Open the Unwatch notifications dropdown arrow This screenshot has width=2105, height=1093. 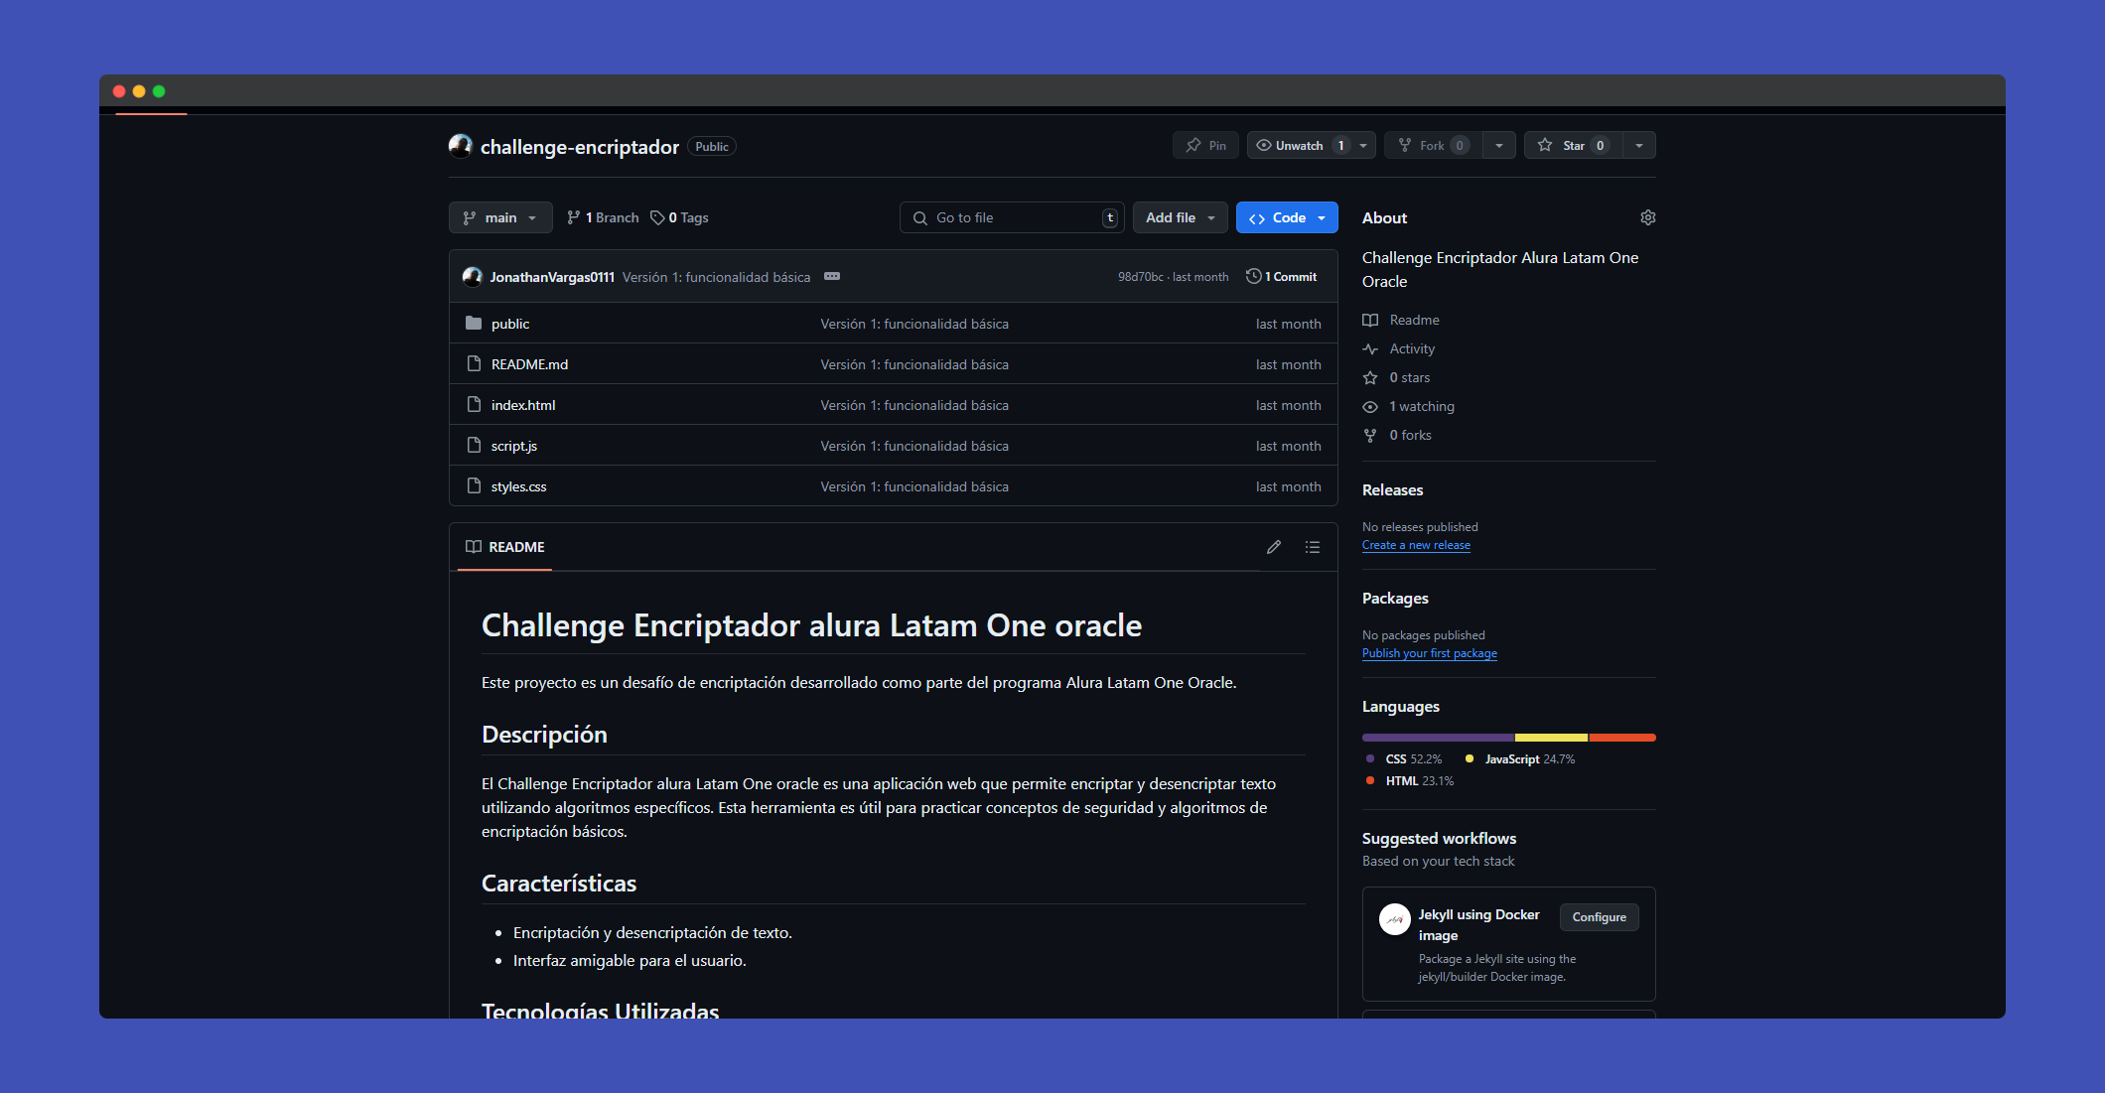[x=1363, y=146]
